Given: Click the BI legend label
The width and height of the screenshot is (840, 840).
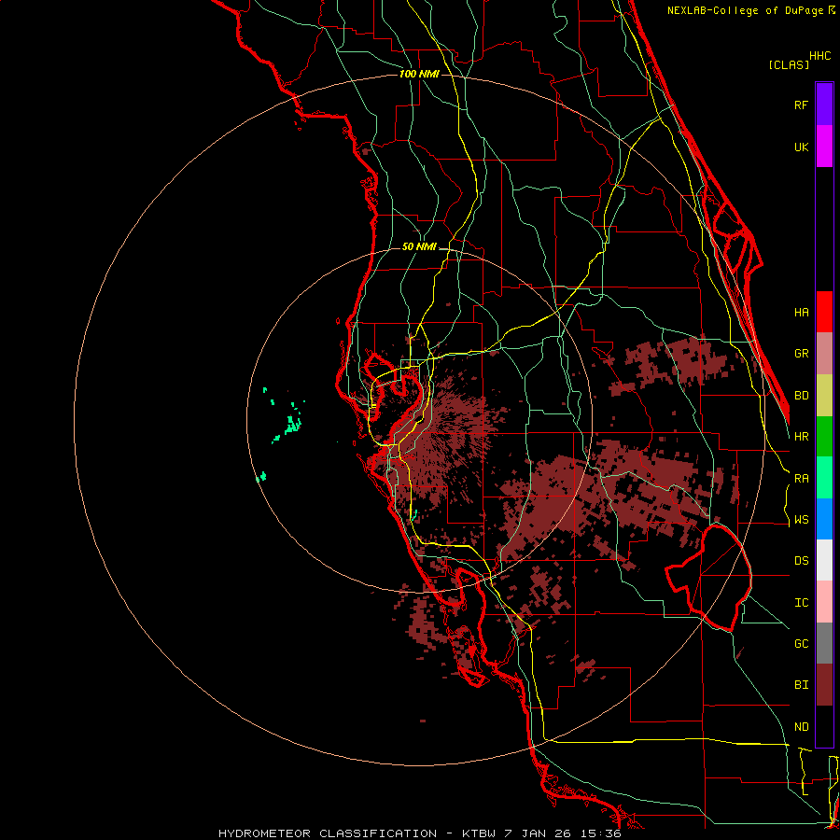Looking at the screenshot, I should [801, 685].
